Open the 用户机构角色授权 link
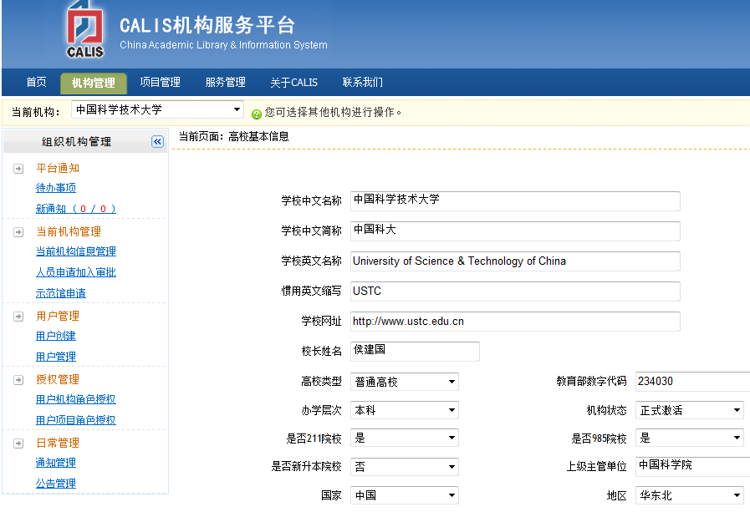This screenshot has height=512, width=750. click(76, 399)
